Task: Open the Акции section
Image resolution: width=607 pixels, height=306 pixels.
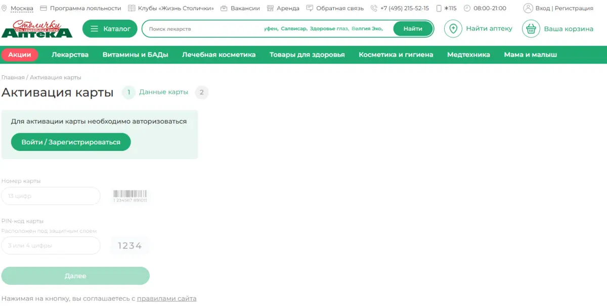Action: [x=20, y=55]
